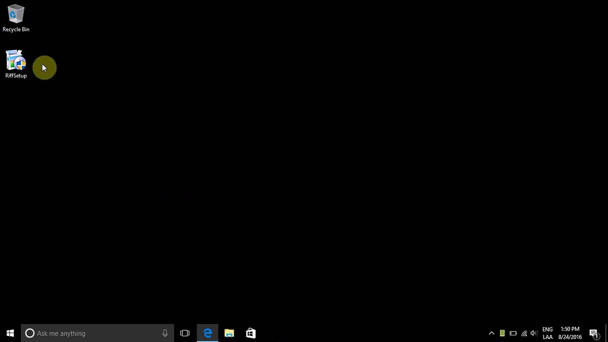Focus the Ask me anything search box
This screenshot has width=608, height=342.
coord(98,333)
